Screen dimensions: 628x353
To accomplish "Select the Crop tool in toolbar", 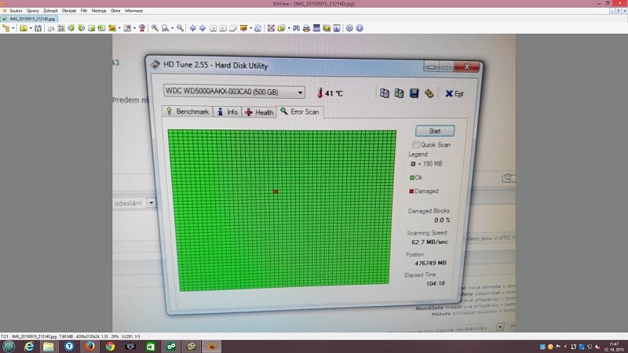I will (61, 28).
